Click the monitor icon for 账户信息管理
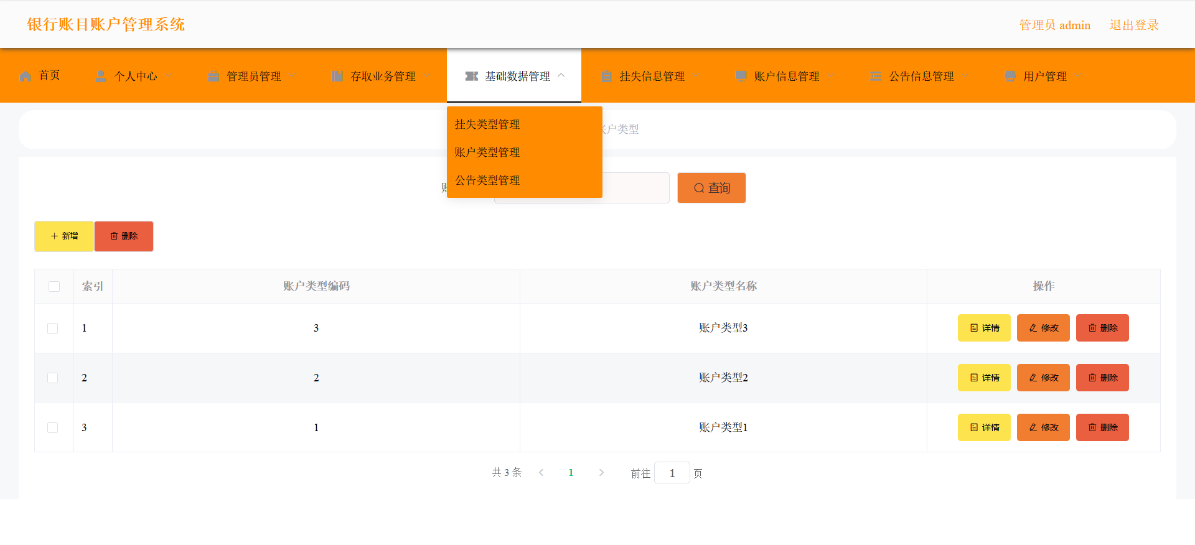Screen dimensions: 1195x545 point(741,77)
